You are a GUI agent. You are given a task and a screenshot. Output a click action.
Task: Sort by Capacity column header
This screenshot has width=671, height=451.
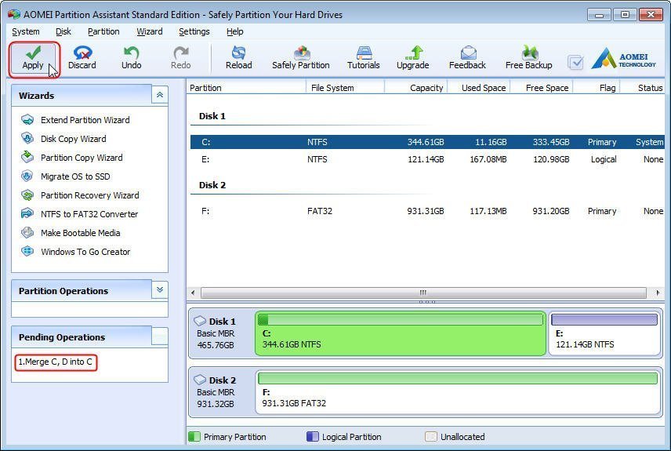(416, 87)
